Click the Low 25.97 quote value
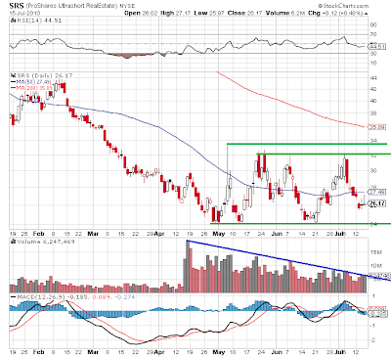 (209, 13)
